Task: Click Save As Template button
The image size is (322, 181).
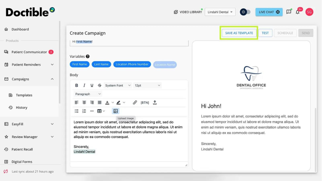Action: [239, 33]
